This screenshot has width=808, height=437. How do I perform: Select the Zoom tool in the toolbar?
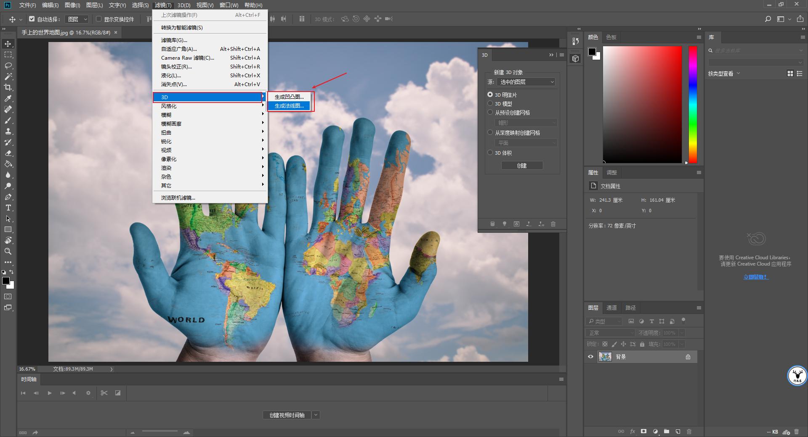click(x=8, y=252)
